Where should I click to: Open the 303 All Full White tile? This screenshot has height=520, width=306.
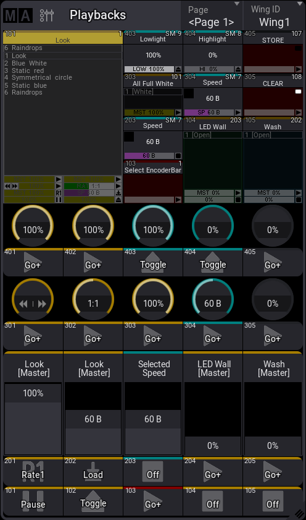(x=153, y=95)
